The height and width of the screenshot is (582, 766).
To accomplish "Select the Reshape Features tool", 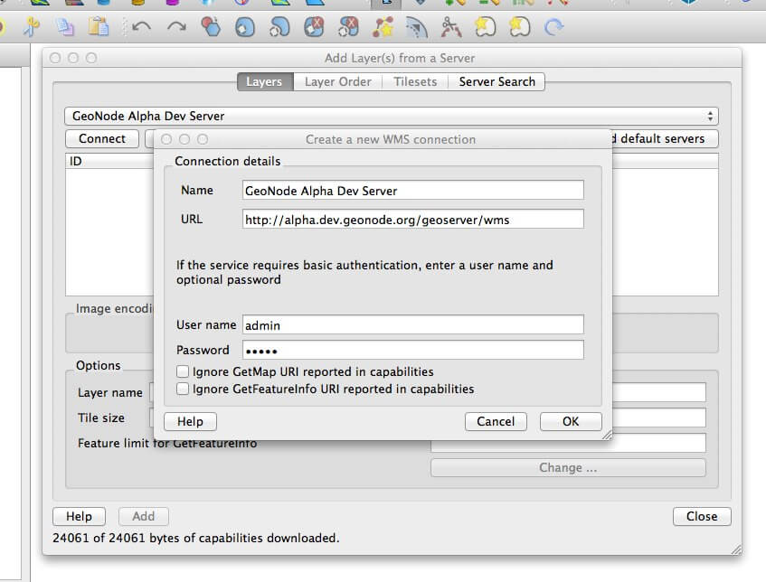I will point(383,27).
